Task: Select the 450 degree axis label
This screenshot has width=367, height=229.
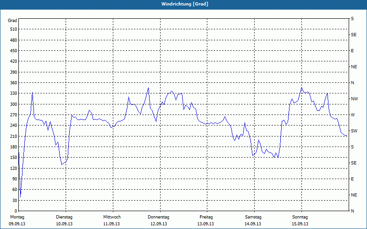Action: tap(14, 51)
